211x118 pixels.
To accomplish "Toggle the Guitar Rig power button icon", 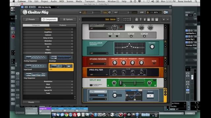I will (148, 12).
